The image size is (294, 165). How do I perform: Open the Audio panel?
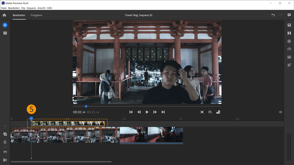point(289,57)
